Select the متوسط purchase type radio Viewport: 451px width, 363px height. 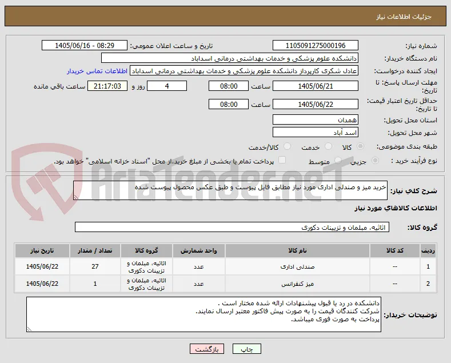[x=338, y=161]
